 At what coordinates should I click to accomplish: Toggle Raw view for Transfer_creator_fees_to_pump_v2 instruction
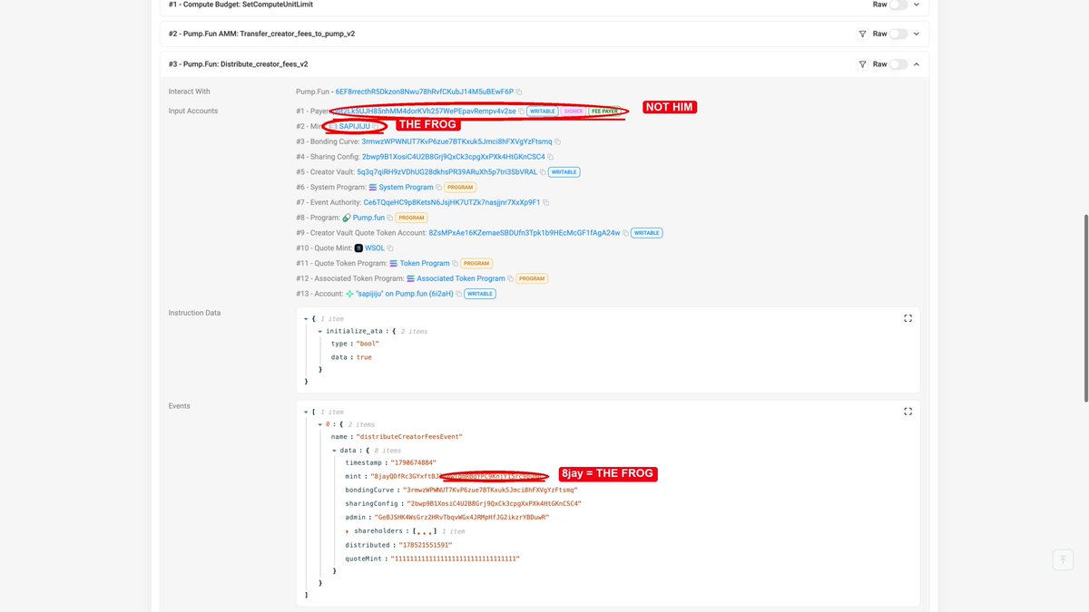[898, 34]
